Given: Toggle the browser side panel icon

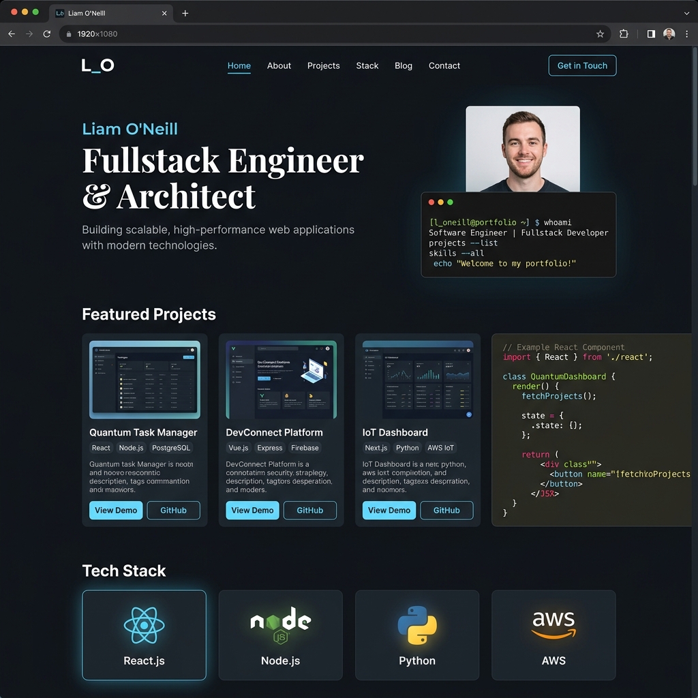Looking at the screenshot, I should [x=651, y=34].
